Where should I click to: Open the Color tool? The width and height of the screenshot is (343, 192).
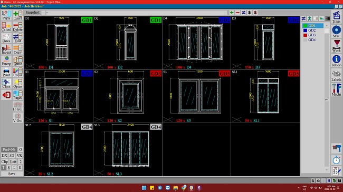(18, 72)
